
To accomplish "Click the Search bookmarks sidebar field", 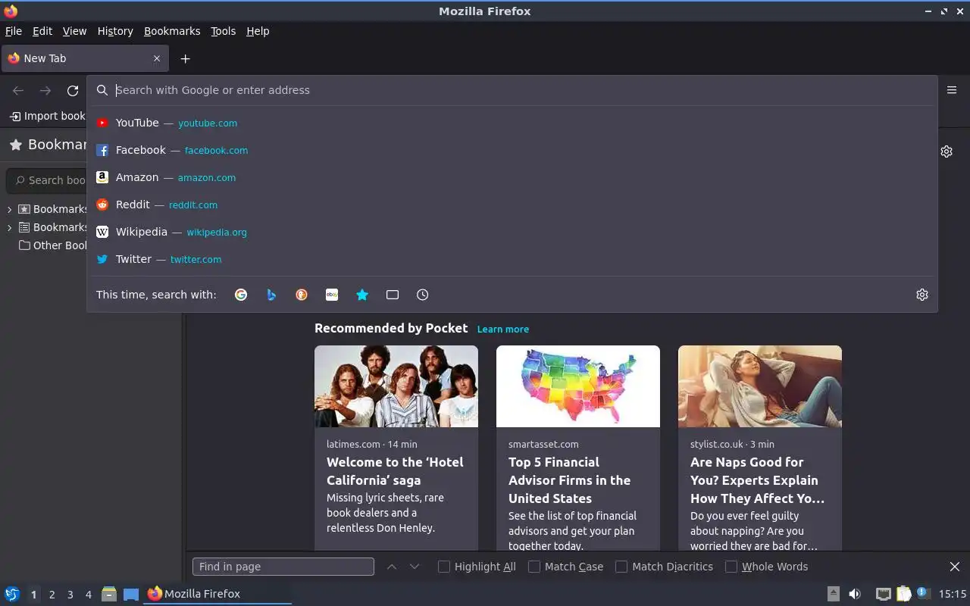I will (x=47, y=180).
